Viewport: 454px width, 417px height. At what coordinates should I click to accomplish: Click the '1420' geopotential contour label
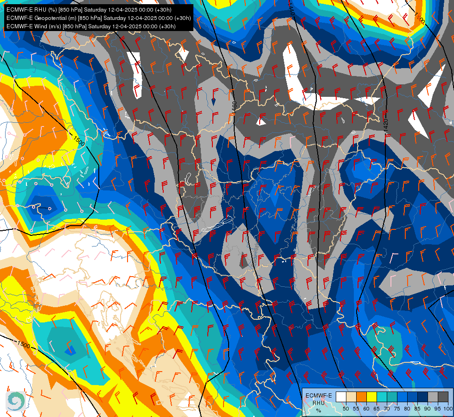pos(385,125)
